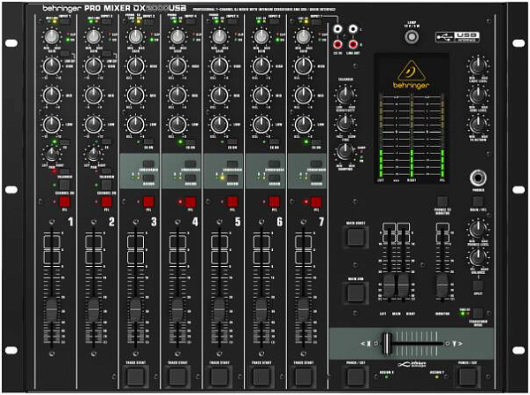
Task: Adjust the phones Balance knob
Action: coord(478,256)
